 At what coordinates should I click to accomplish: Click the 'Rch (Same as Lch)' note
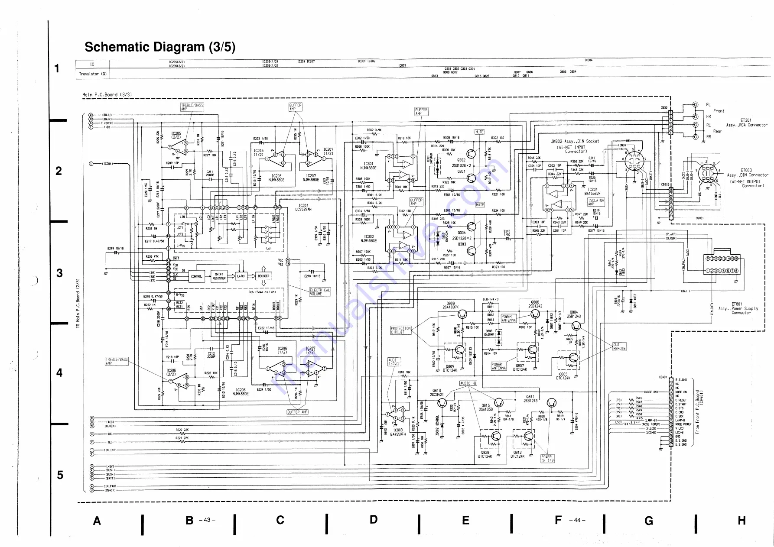point(262,292)
